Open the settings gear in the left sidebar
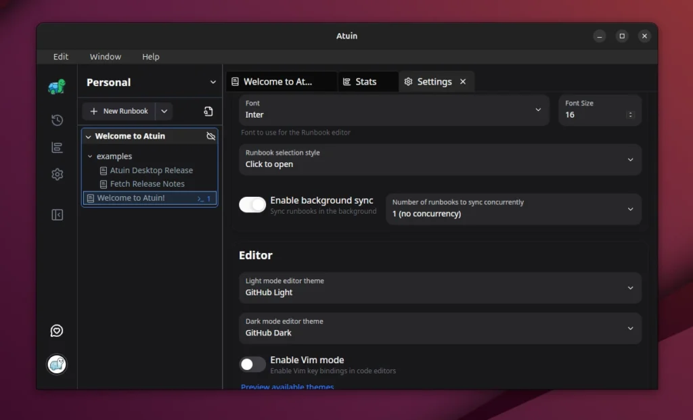Viewport: 693px width, 420px height. coord(57,174)
